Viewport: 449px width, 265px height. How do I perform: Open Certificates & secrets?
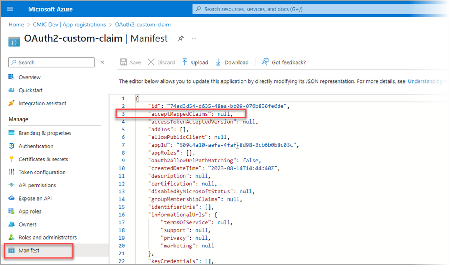(43, 159)
